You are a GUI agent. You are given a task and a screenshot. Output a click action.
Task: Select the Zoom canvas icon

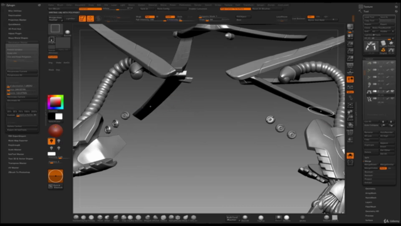[350, 44]
